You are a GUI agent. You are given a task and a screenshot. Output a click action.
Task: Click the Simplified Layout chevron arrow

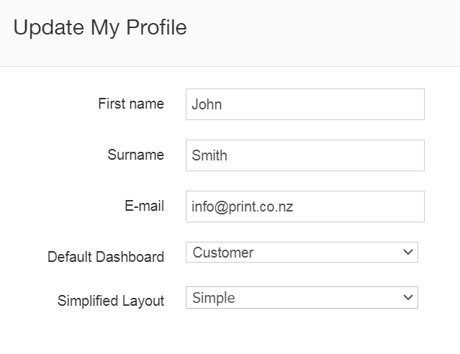click(408, 298)
